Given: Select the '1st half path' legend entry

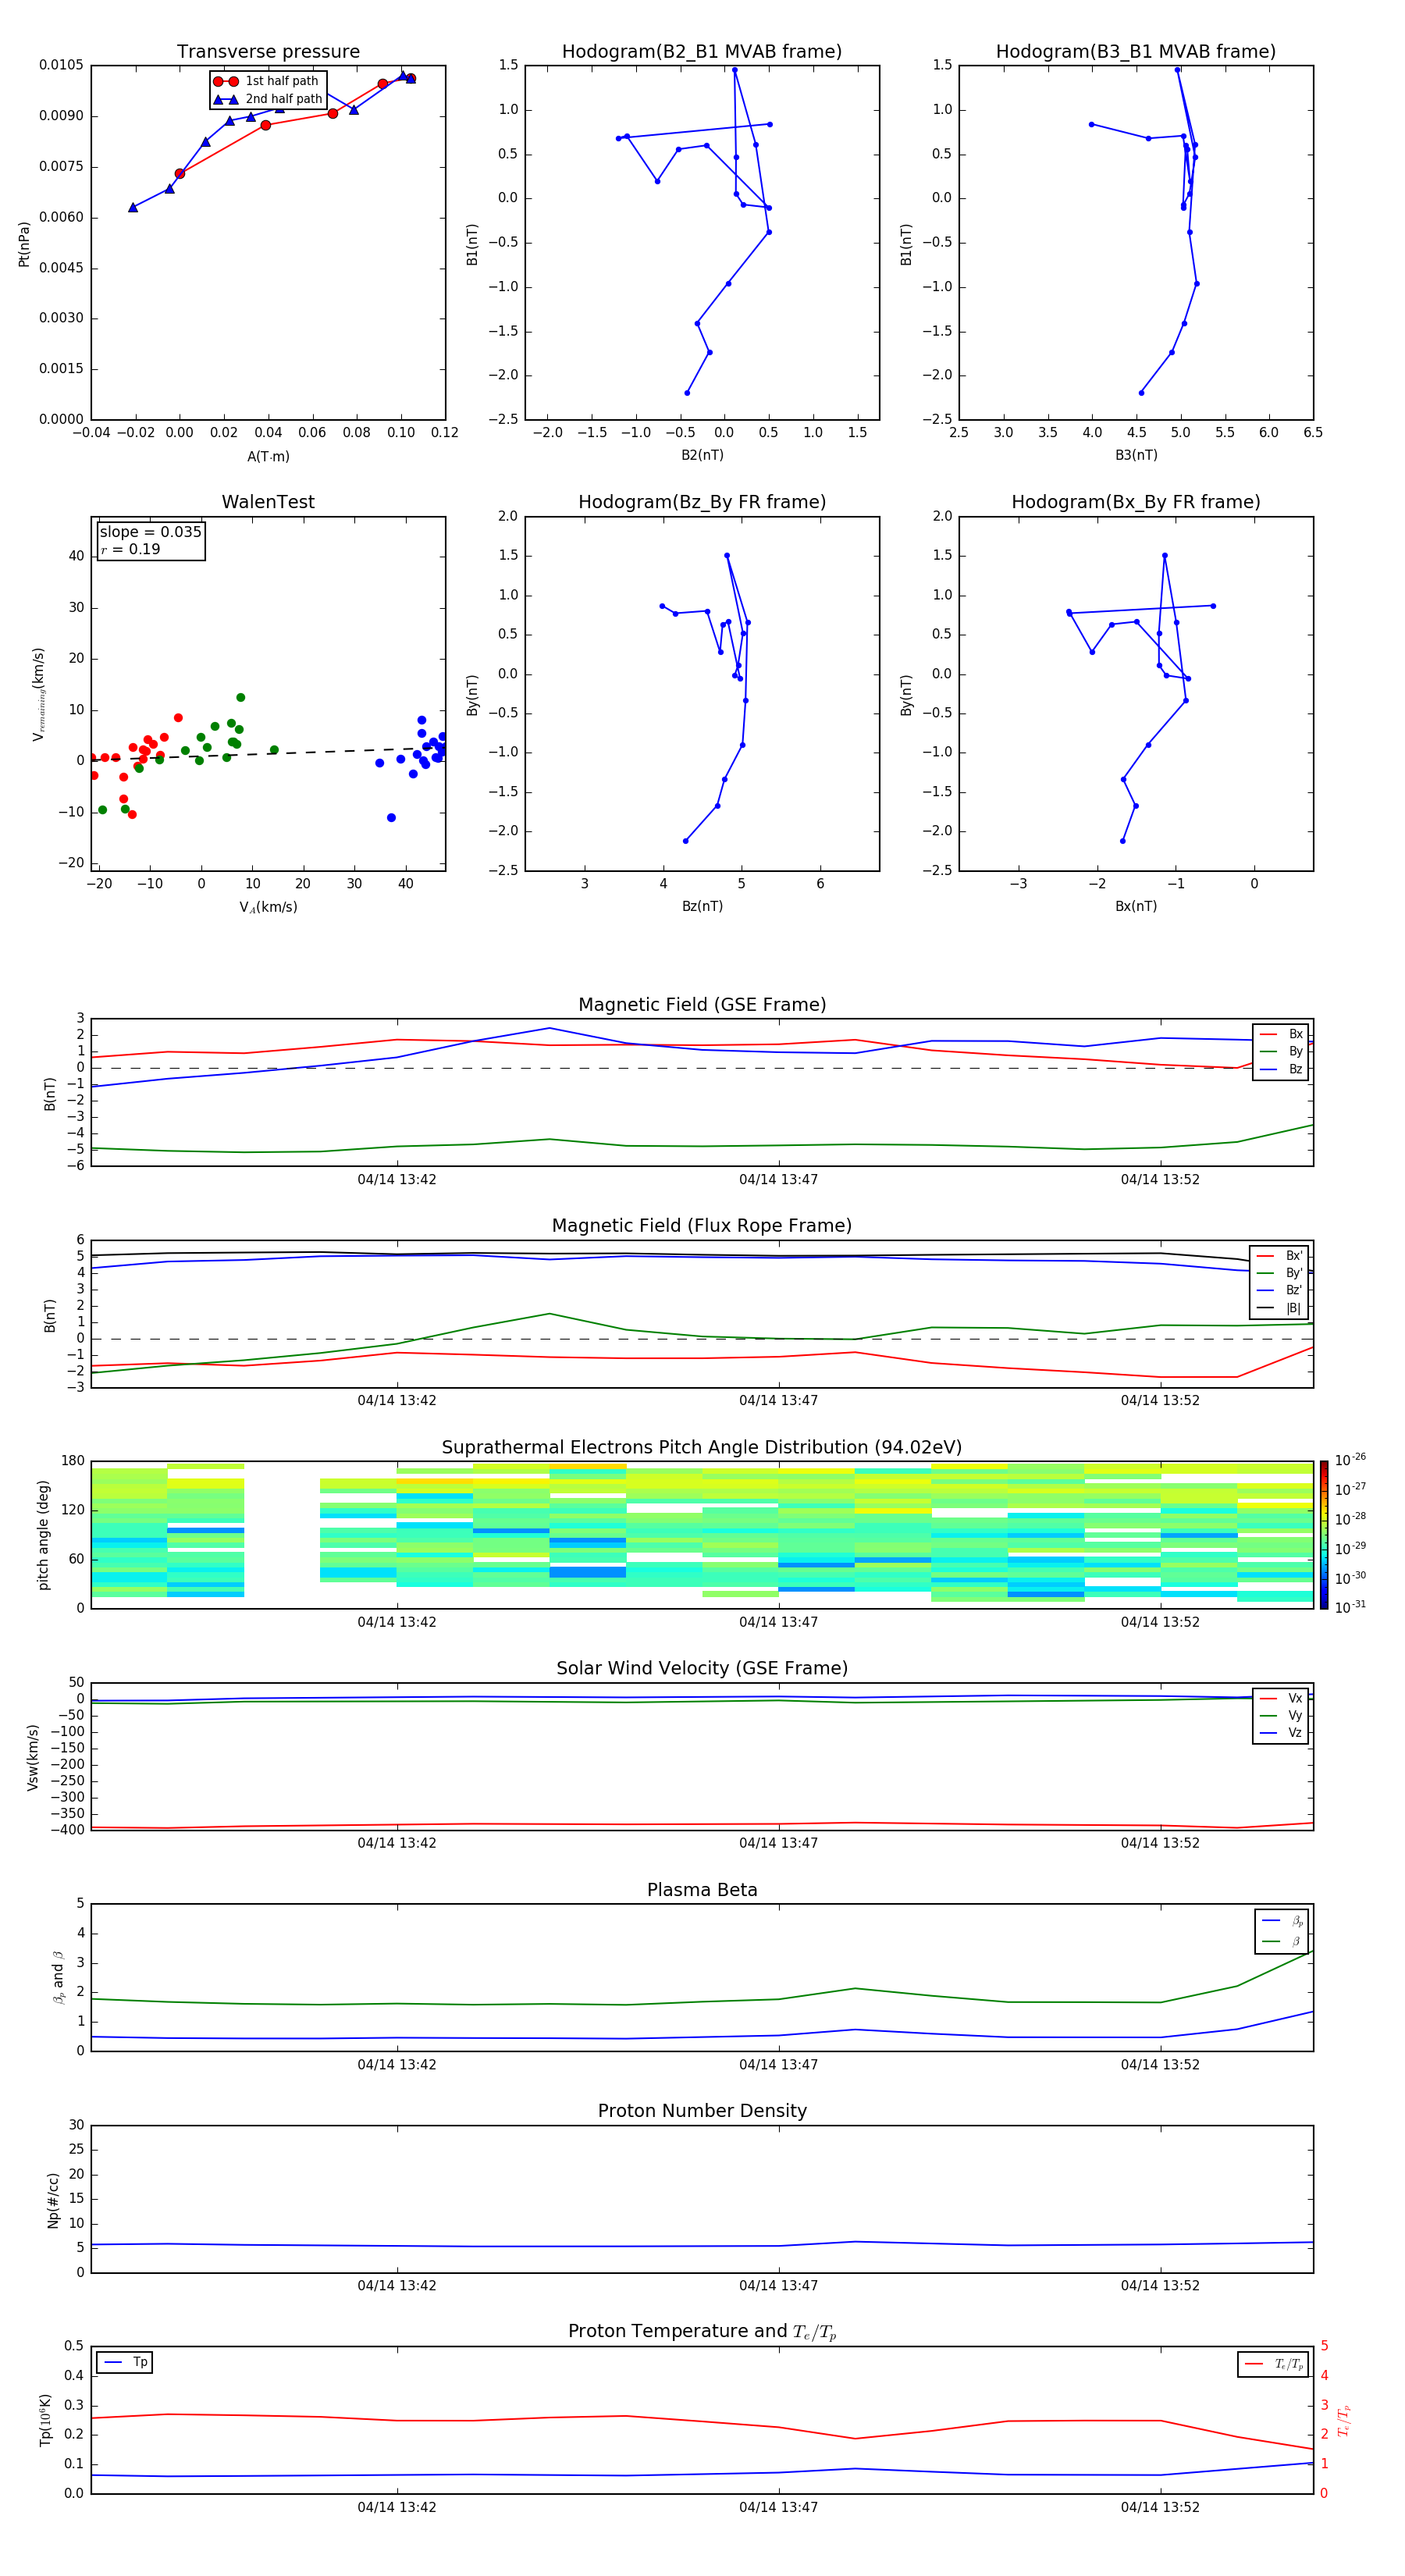Looking at the screenshot, I should pyautogui.click(x=267, y=81).
